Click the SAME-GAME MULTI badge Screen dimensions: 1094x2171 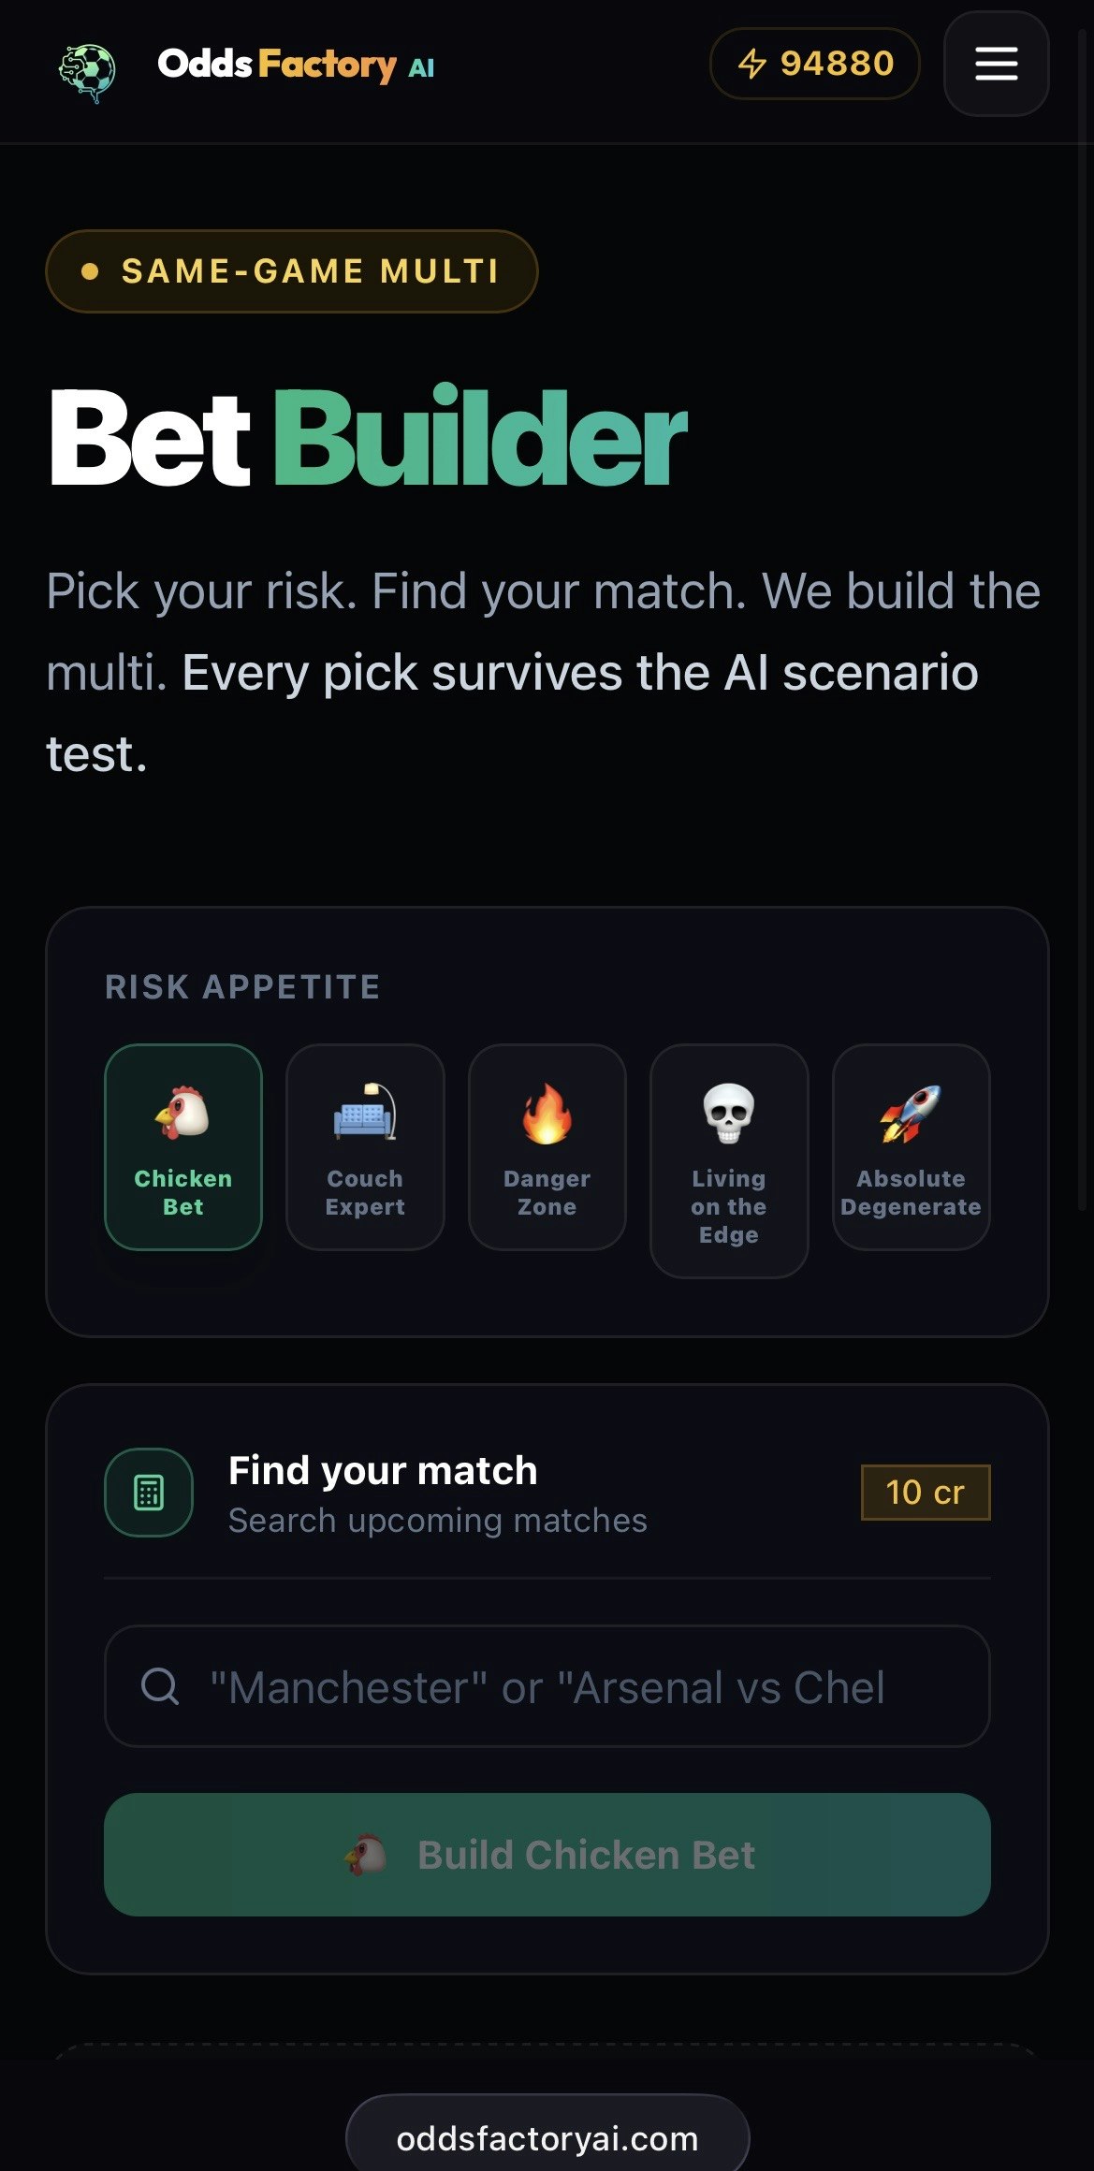(x=293, y=270)
